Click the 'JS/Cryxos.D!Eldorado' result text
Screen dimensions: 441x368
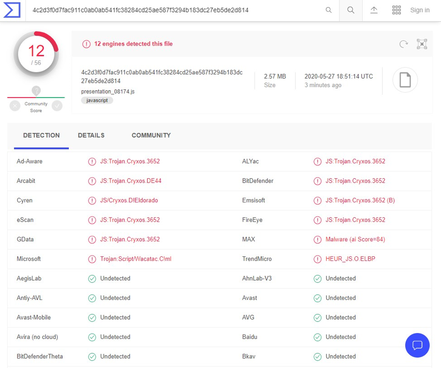(x=129, y=200)
